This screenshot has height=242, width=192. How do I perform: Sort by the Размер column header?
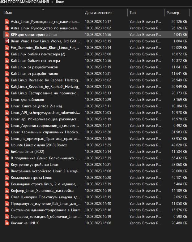[173, 13]
